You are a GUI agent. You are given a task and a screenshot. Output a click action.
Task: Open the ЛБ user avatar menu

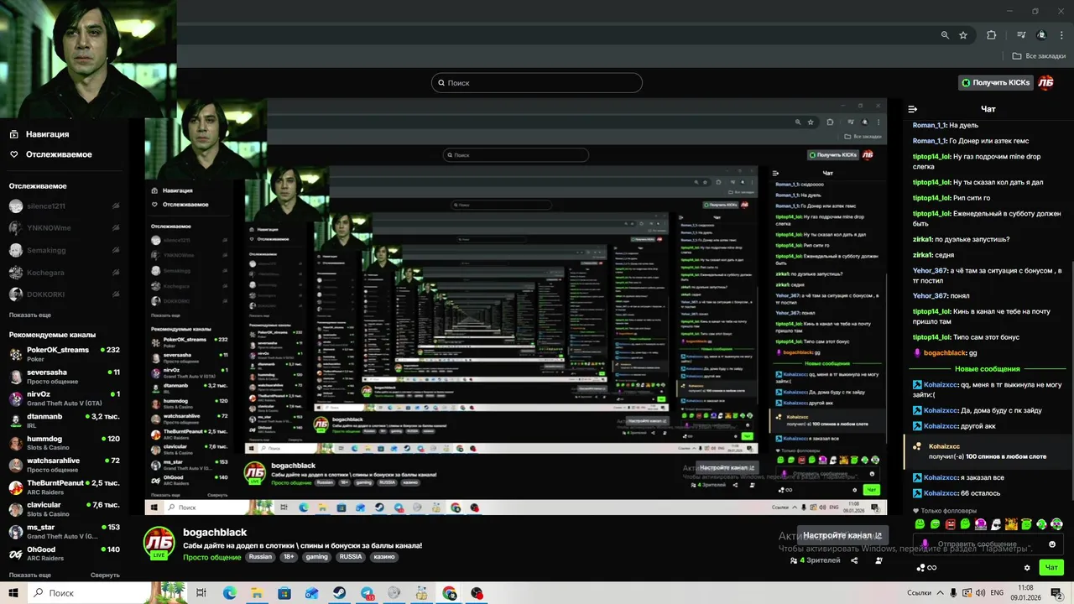point(1045,82)
